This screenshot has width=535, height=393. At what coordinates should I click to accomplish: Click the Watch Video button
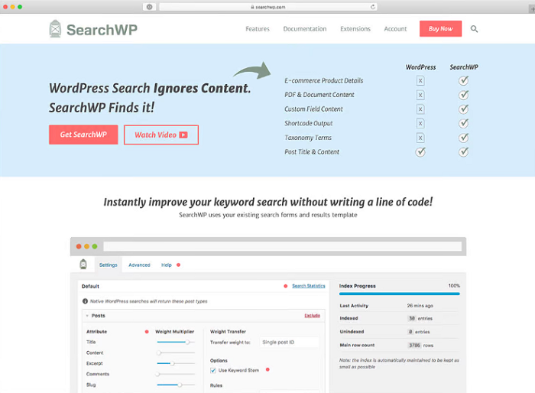[x=161, y=135]
